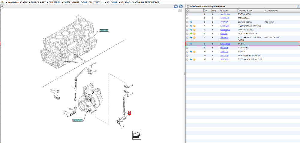Open part number link 16586625
This screenshot has width=300, height=143.
(224, 22)
